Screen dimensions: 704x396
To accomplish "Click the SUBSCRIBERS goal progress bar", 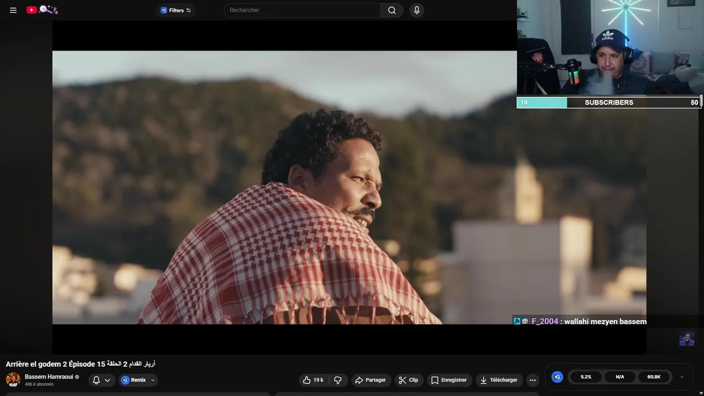I will [x=609, y=102].
